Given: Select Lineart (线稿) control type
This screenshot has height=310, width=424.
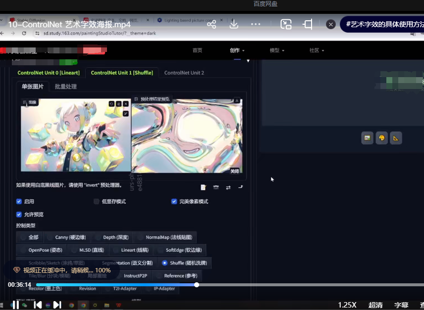Looking at the screenshot, I should tap(131, 250).
